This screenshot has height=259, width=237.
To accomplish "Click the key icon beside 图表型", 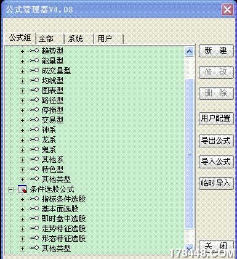I will 34,90.
